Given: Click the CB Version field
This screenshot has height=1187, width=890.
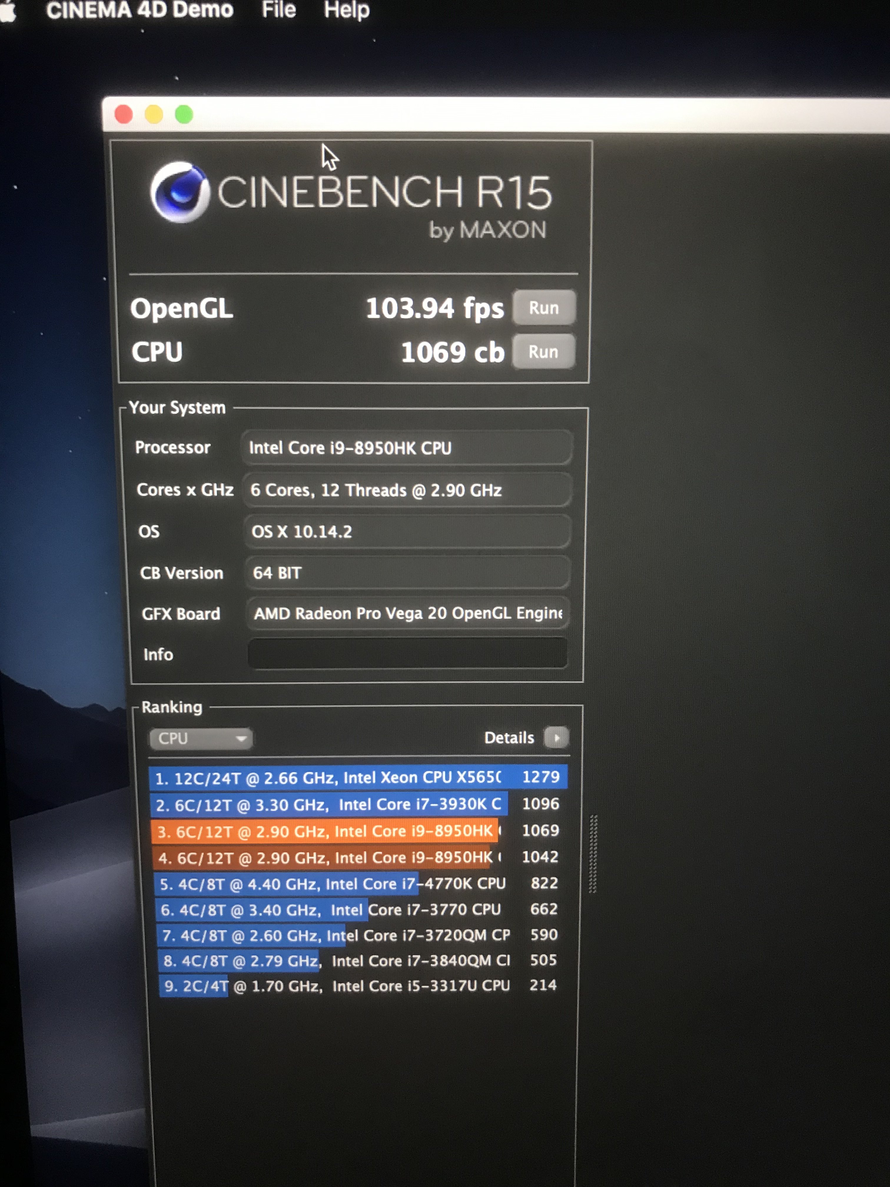Looking at the screenshot, I should click(407, 573).
